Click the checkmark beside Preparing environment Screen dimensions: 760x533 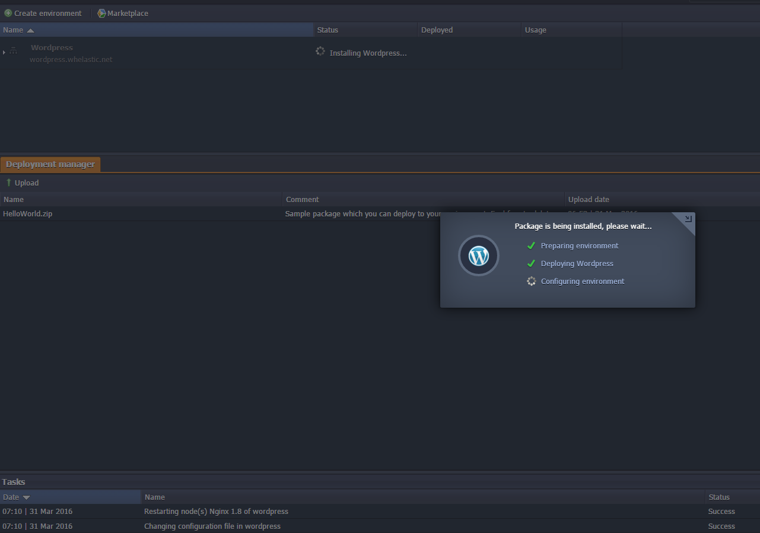point(531,245)
